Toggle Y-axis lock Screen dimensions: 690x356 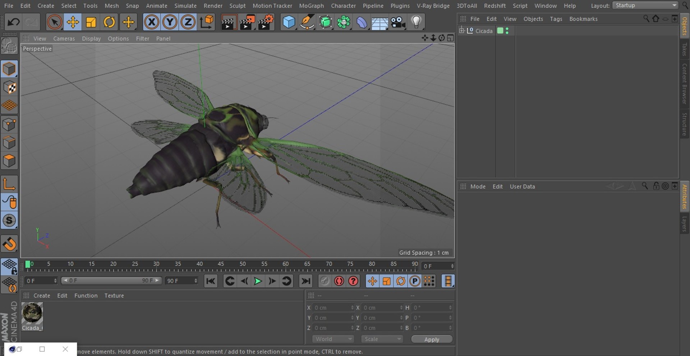point(170,22)
